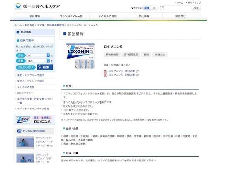Open the ホーム link at top right
This screenshot has width=237, height=178.
[x=180, y=3]
